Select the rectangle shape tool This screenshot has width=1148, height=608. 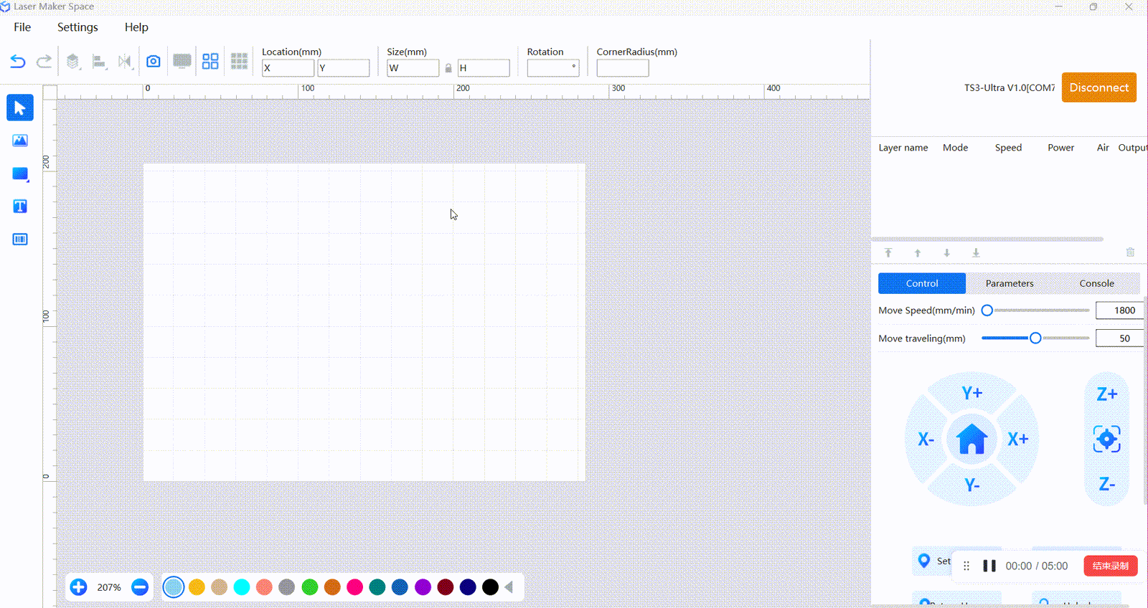20,174
